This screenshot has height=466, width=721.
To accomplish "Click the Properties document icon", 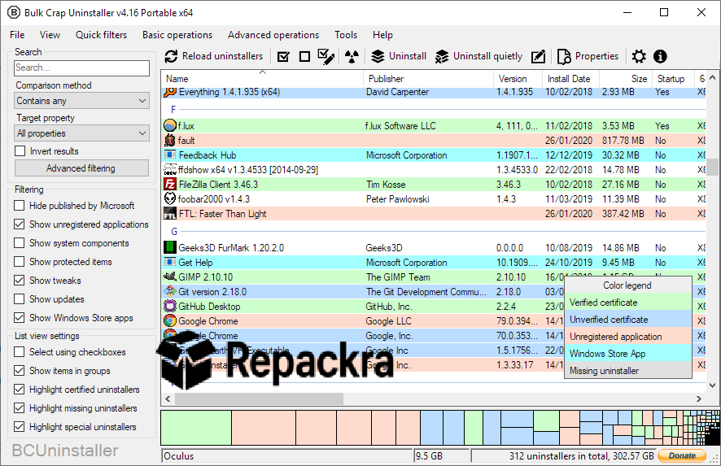I will tap(564, 57).
